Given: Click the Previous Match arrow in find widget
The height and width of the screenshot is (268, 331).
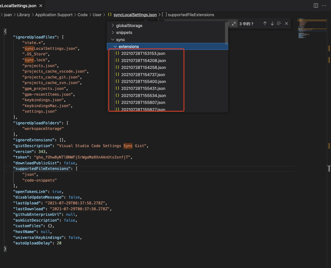Looking at the screenshot, I should [x=265, y=23].
